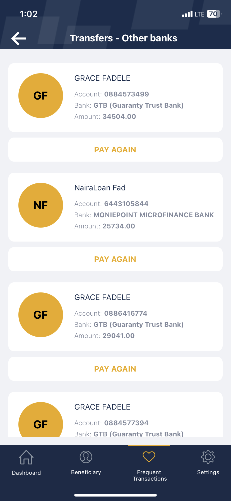Open Dashboard home icon
The image size is (231, 501).
[26, 457]
